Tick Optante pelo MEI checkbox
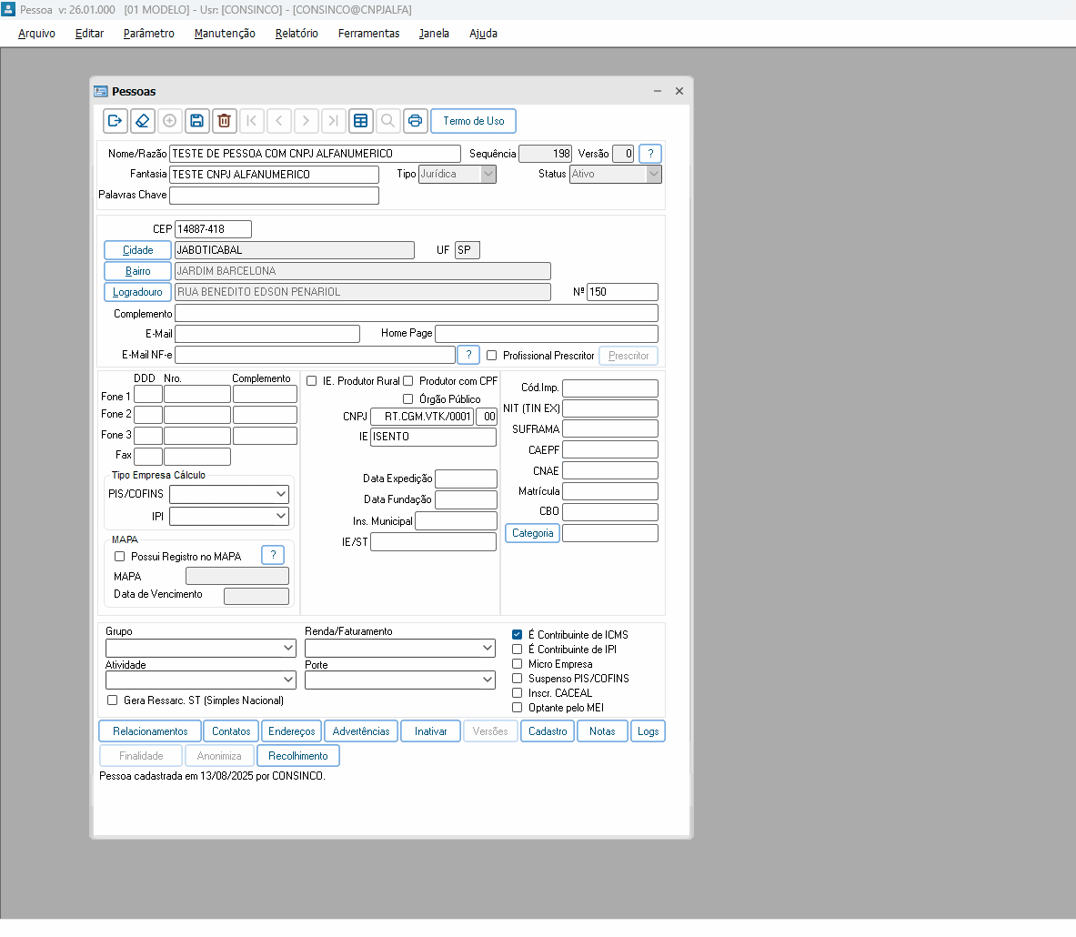 [518, 708]
